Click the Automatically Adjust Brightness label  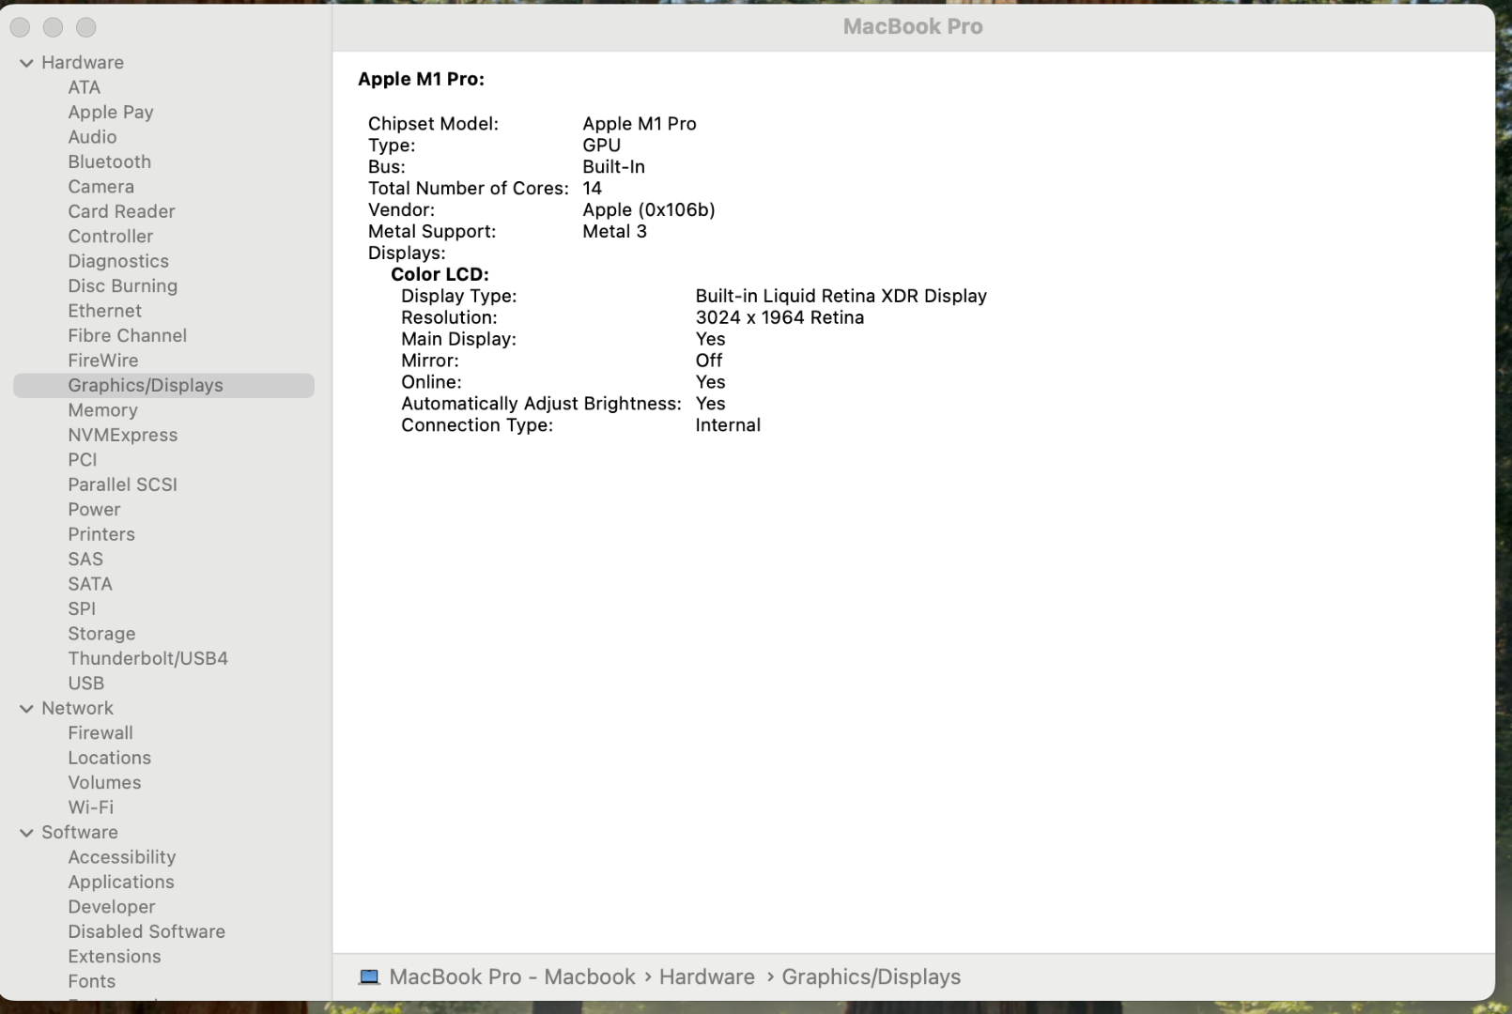pyautogui.click(x=541, y=404)
